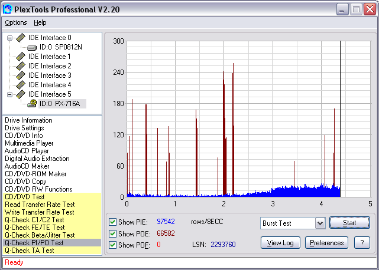Click the POE value 66582
Screen dimensions: 379x270
pyautogui.click(x=166, y=233)
